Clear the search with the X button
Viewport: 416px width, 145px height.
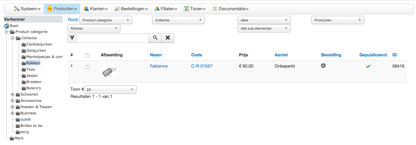pyautogui.click(x=168, y=38)
